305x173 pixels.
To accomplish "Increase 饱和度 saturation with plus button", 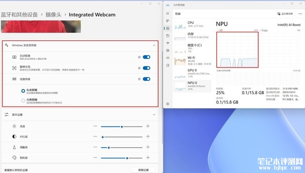I will [148, 157].
